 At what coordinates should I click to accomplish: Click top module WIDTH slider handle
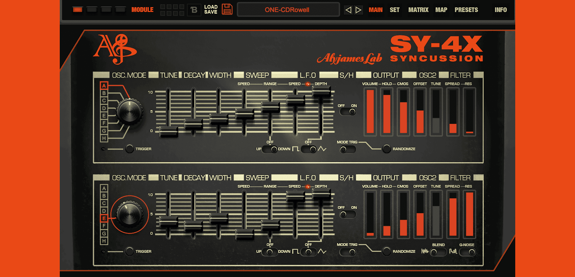coord(219,119)
